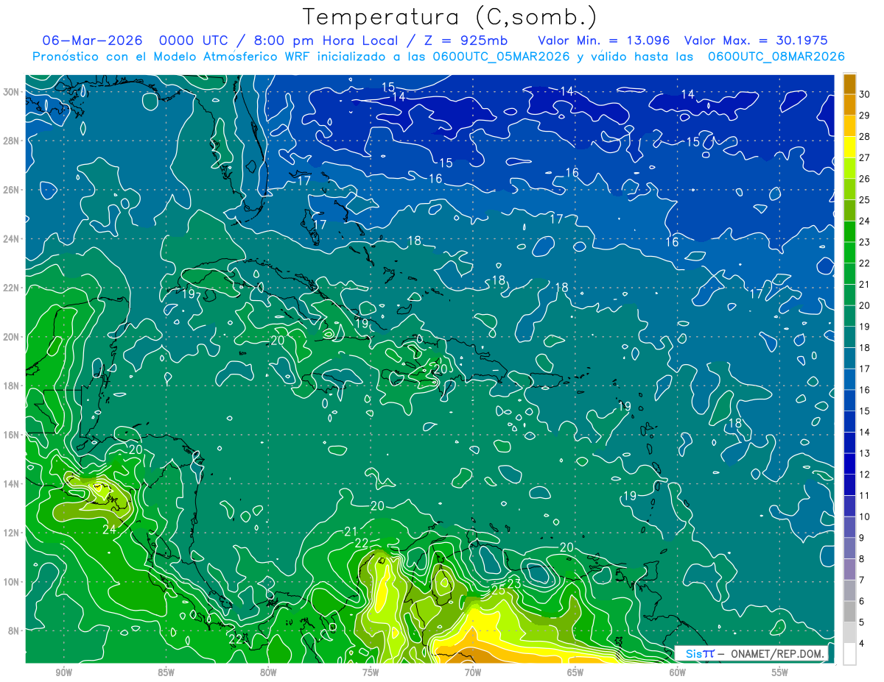Click the '85W' longitude axis label

(166, 673)
